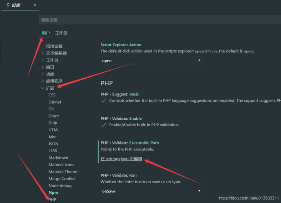Focus the 搜索设置 search box
281x203 pixels.
click(160, 20)
